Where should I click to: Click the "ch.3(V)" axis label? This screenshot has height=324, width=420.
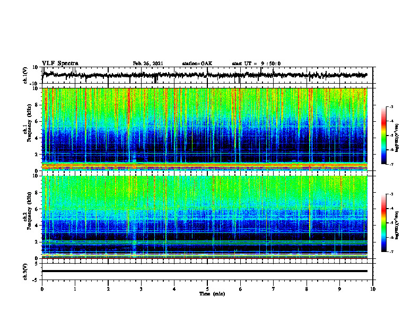click(x=25, y=272)
